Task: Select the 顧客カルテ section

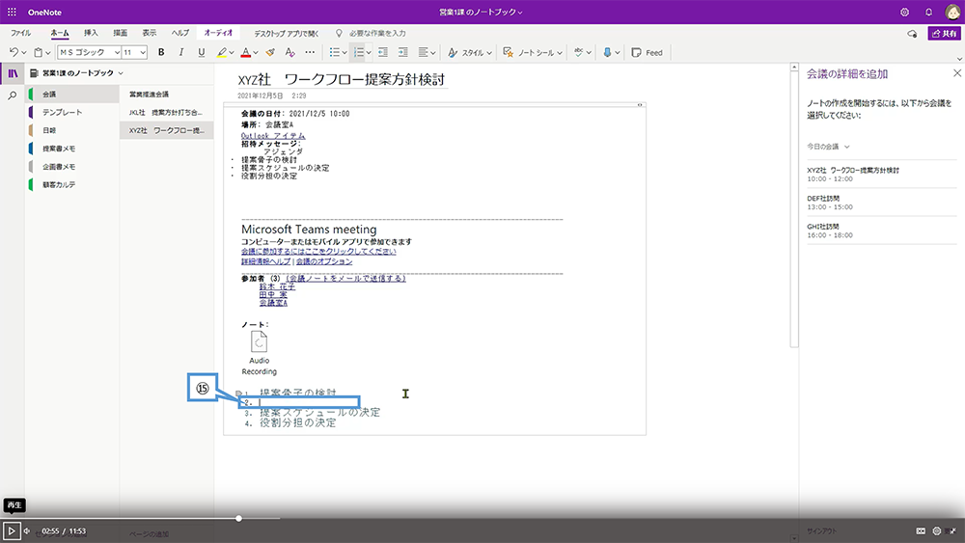Action: 72,184
